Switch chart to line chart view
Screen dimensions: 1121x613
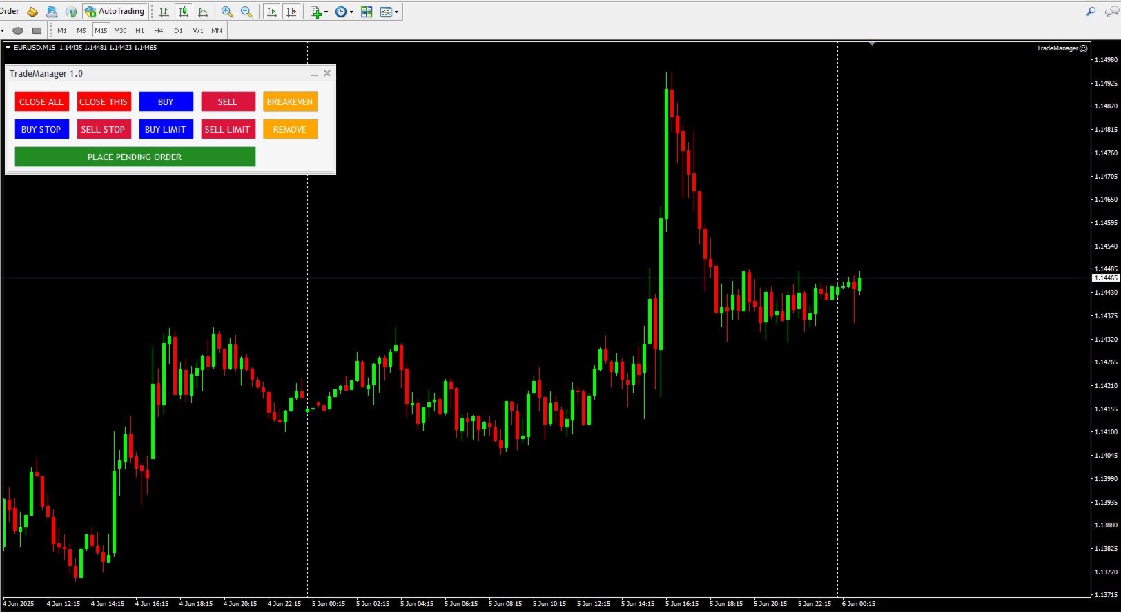tap(203, 12)
